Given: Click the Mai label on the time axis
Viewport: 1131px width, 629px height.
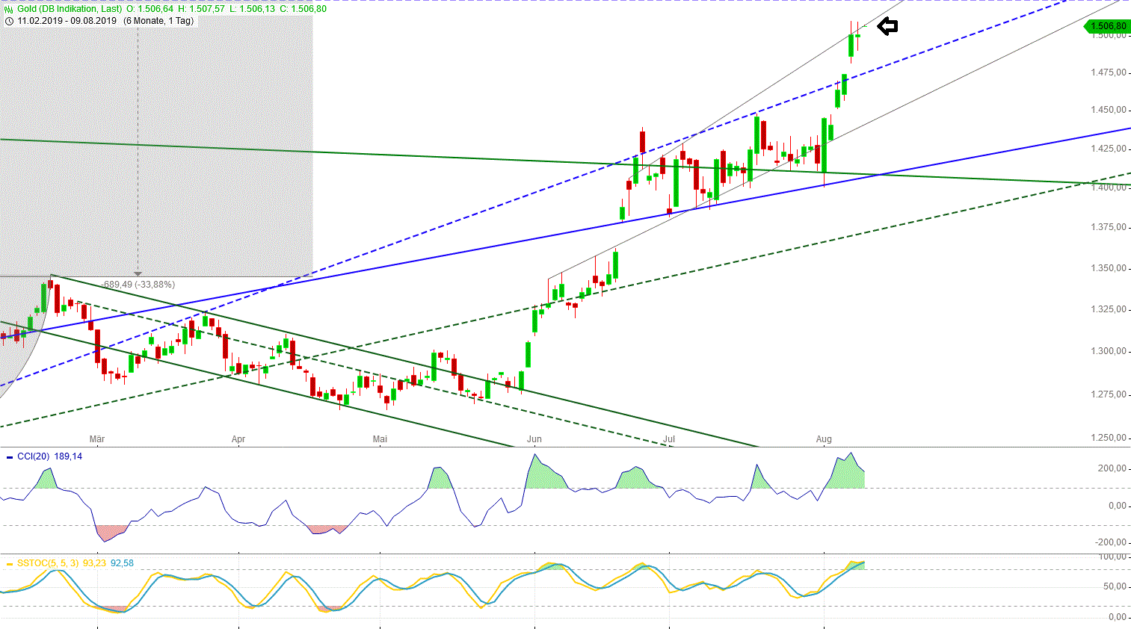Looking at the screenshot, I should (x=380, y=439).
